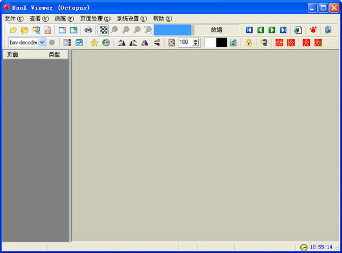Click the plain red icon without marks
Image resolution: width=342 pixels, height=253 pixels.
point(306,43)
